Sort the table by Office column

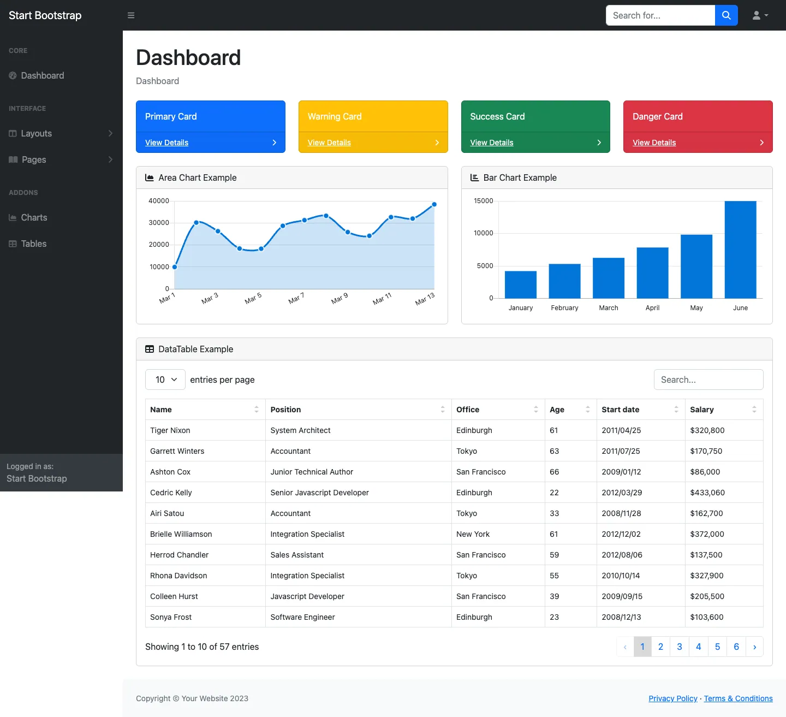tap(498, 410)
